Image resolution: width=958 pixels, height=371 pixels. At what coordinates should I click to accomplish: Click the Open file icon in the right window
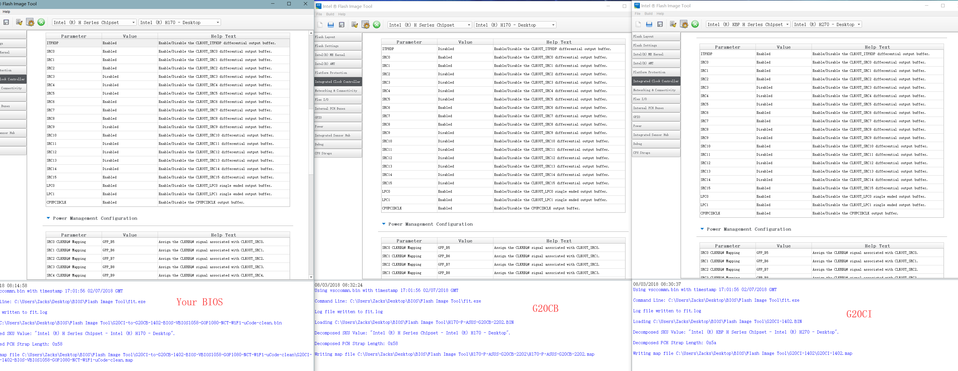[649, 24]
